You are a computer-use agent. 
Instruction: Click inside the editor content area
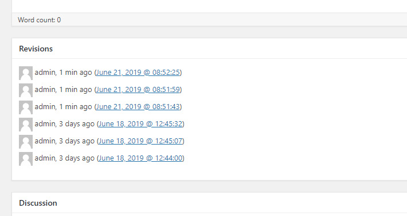[x=209, y=6]
